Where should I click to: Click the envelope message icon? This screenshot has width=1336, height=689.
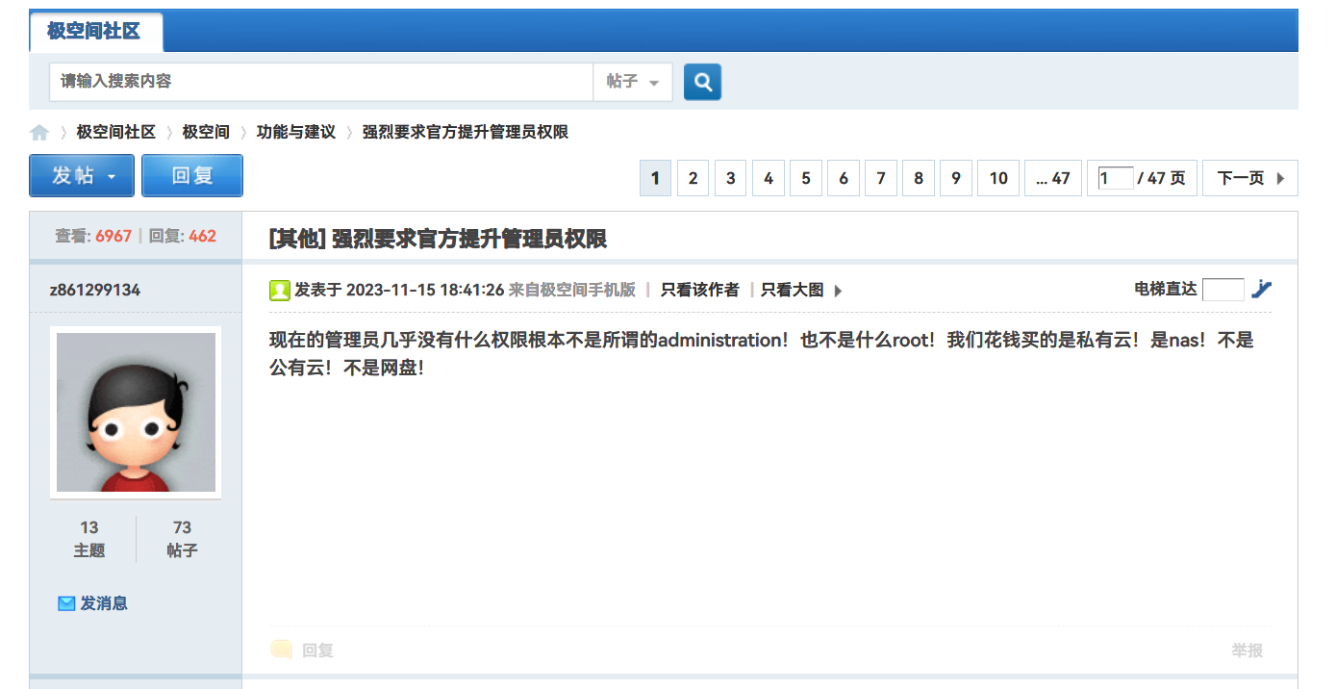[66, 603]
